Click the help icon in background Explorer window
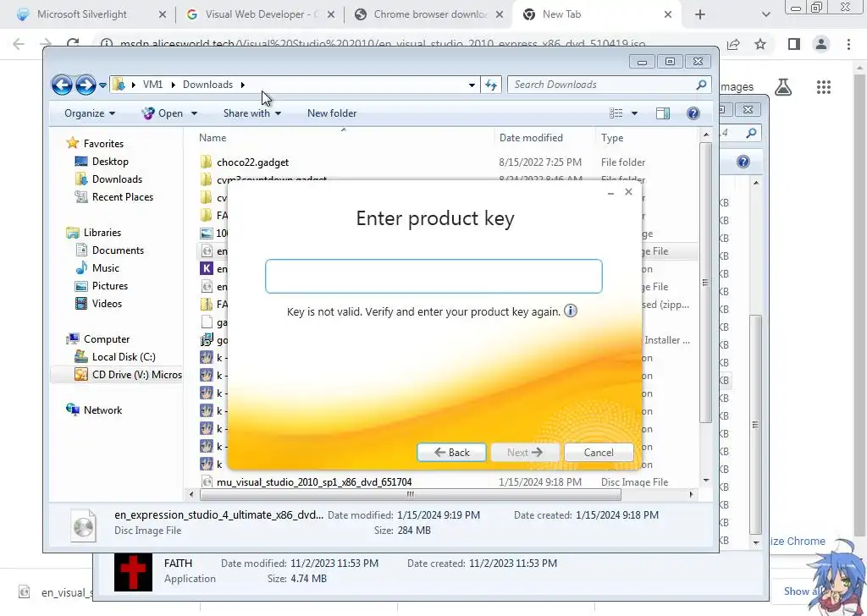 [743, 162]
